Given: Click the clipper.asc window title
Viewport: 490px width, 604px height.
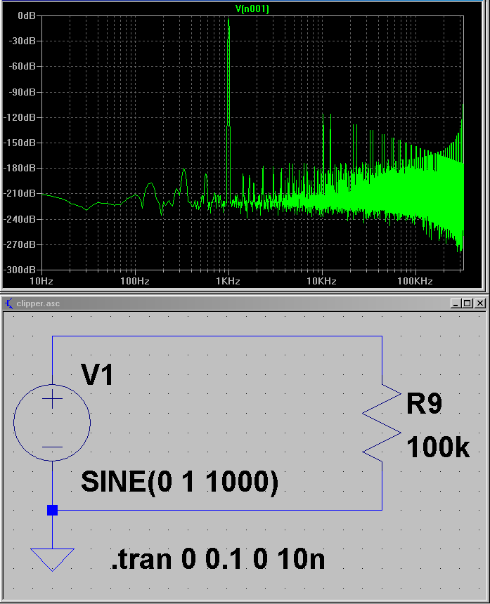Looking at the screenshot, I should 38,303.
